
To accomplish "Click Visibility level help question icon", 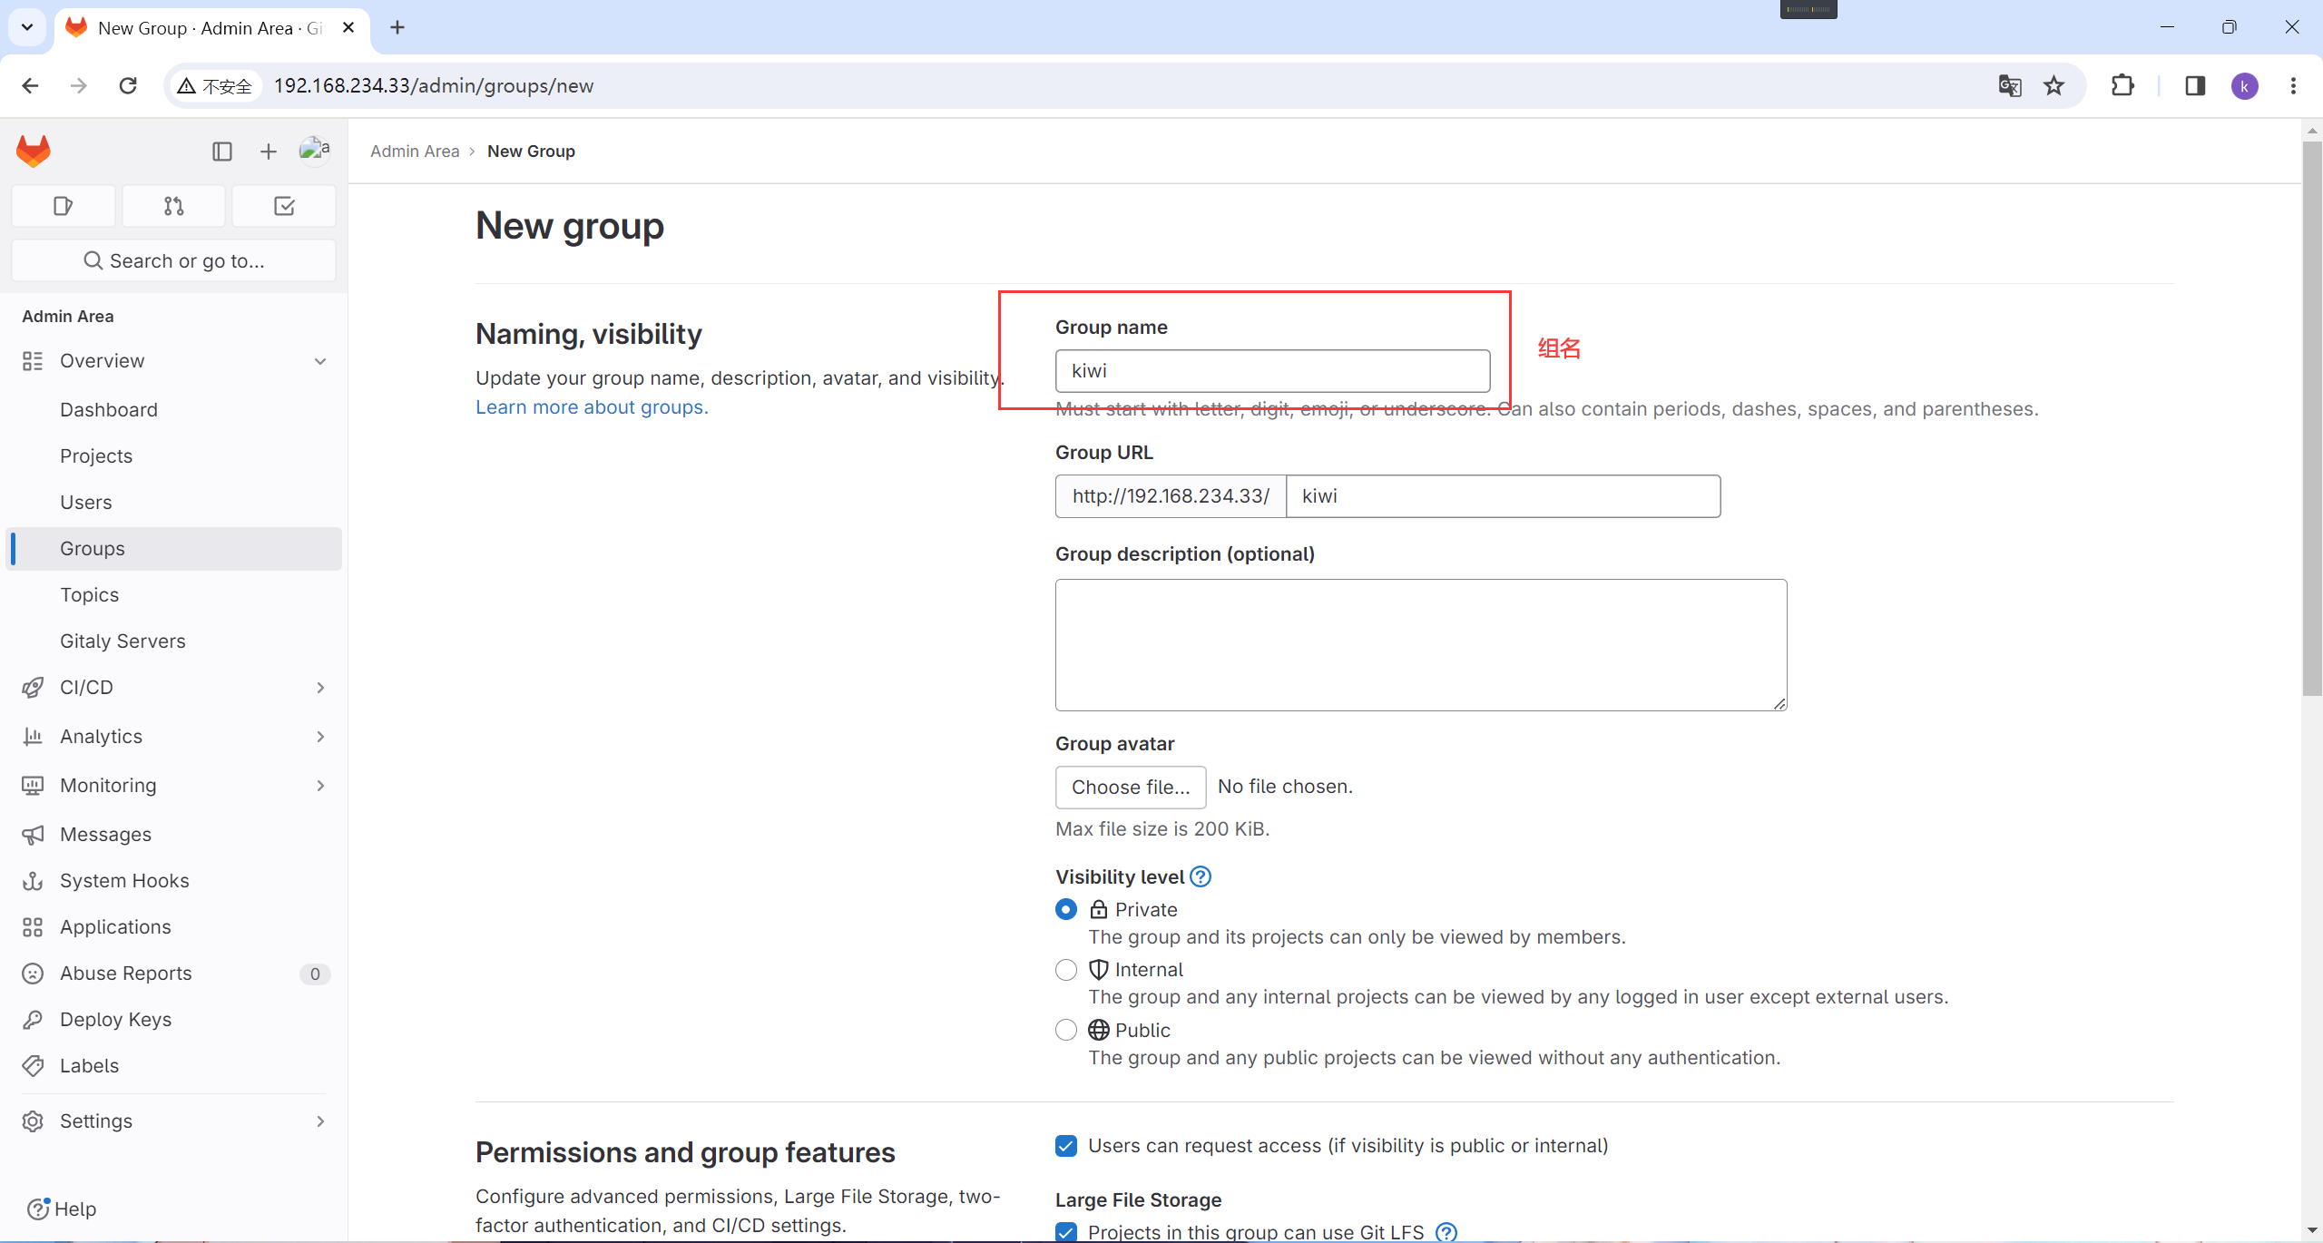I will pos(1201,876).
